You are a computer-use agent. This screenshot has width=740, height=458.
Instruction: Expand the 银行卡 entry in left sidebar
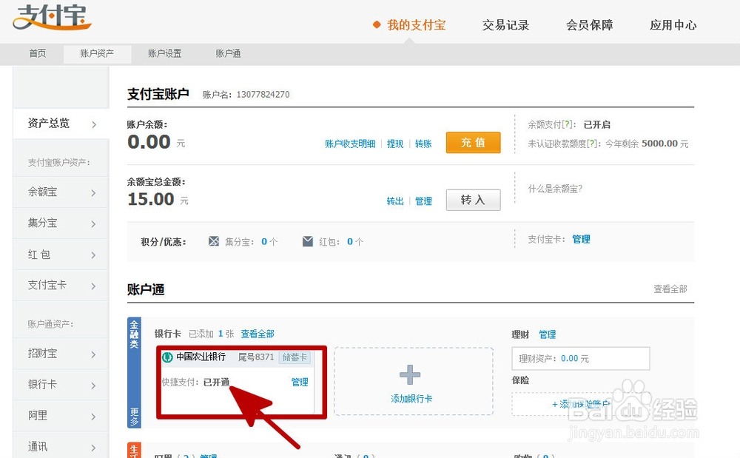[x=61, y=384]
